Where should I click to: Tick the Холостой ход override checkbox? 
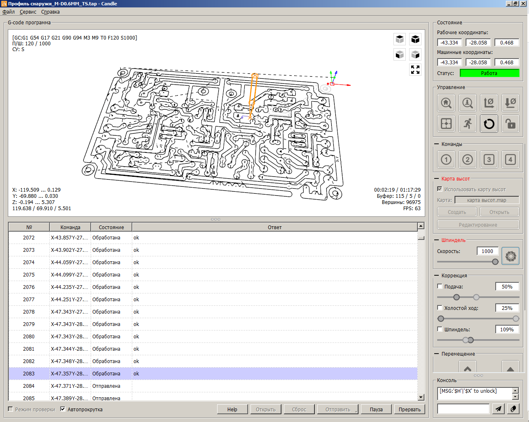(440, 308)
